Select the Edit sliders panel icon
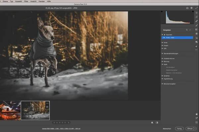Image resolution: width=199 pixels, height=132 pixels. [x=196, y=13]
